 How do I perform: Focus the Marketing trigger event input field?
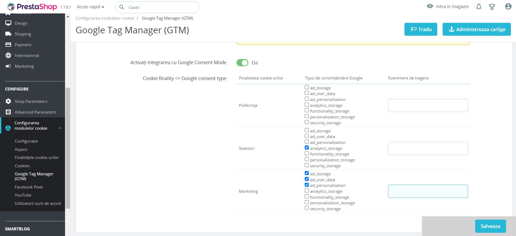tap(428, 191)
